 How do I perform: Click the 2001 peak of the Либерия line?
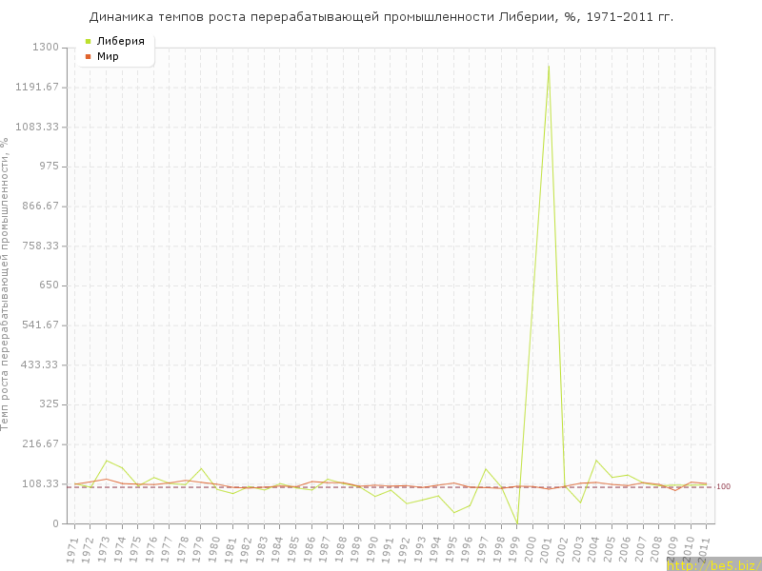(549, 66)
